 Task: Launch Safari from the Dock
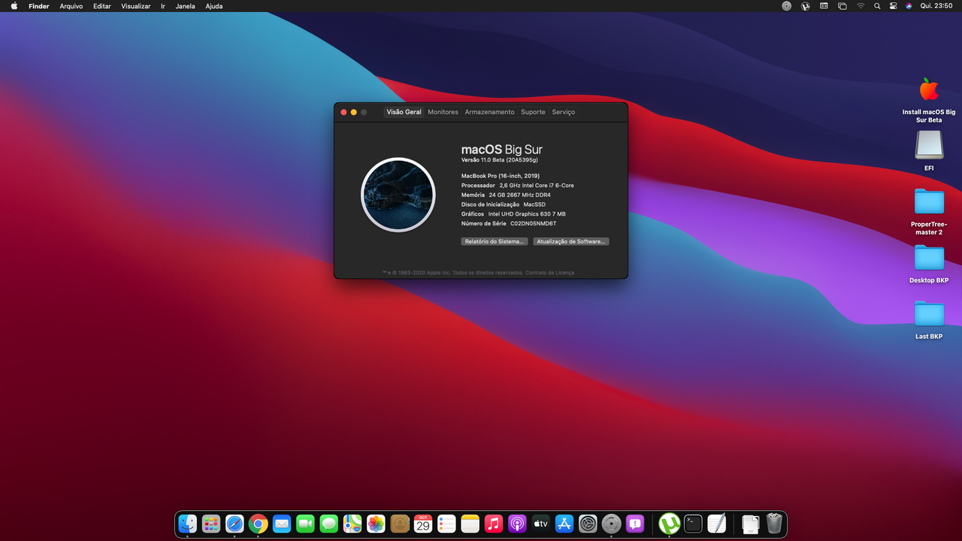pos(234,524)
